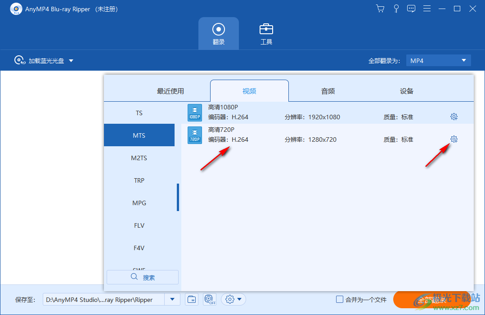Choose FLV format in list
This screenshot has height=315, width=485.
point(139,225)
